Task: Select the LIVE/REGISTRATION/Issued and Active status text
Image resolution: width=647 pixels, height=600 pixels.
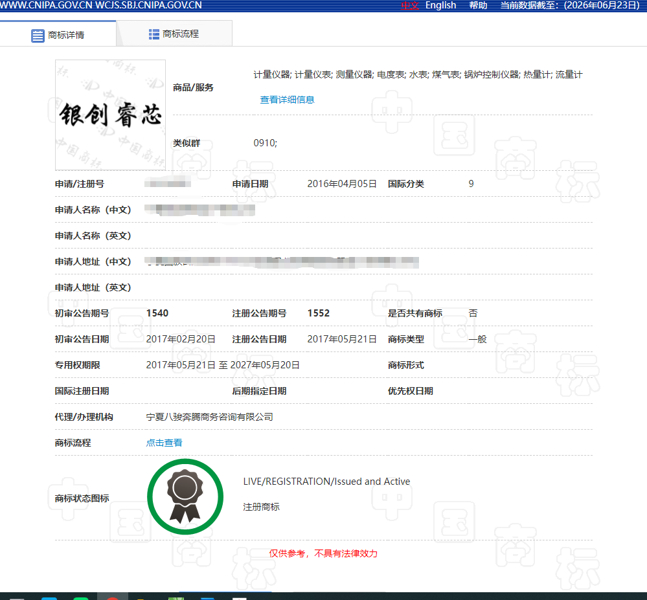Action: pos(326,482)
